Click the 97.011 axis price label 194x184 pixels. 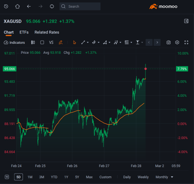pyautogui.click(x=10, y=53)
